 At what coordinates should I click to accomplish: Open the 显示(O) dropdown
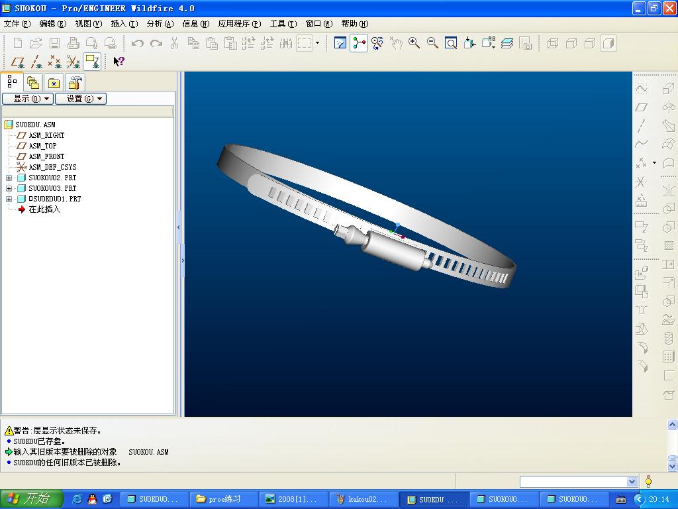click(28, 99)
